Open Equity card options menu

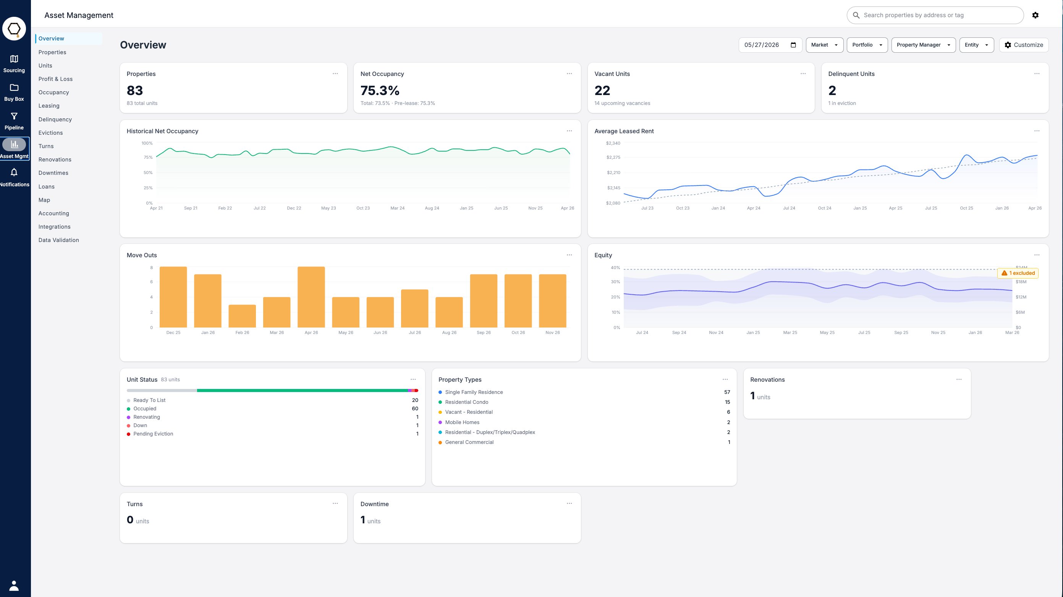tap(1037, 255)
